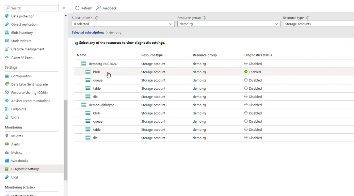Click the Disabled status in the demostg19022024 row

click(253, 64)
